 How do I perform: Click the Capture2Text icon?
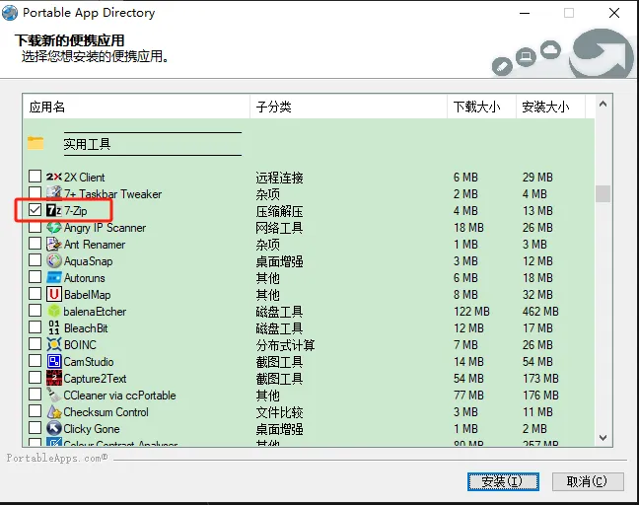(x=54, y=378)
